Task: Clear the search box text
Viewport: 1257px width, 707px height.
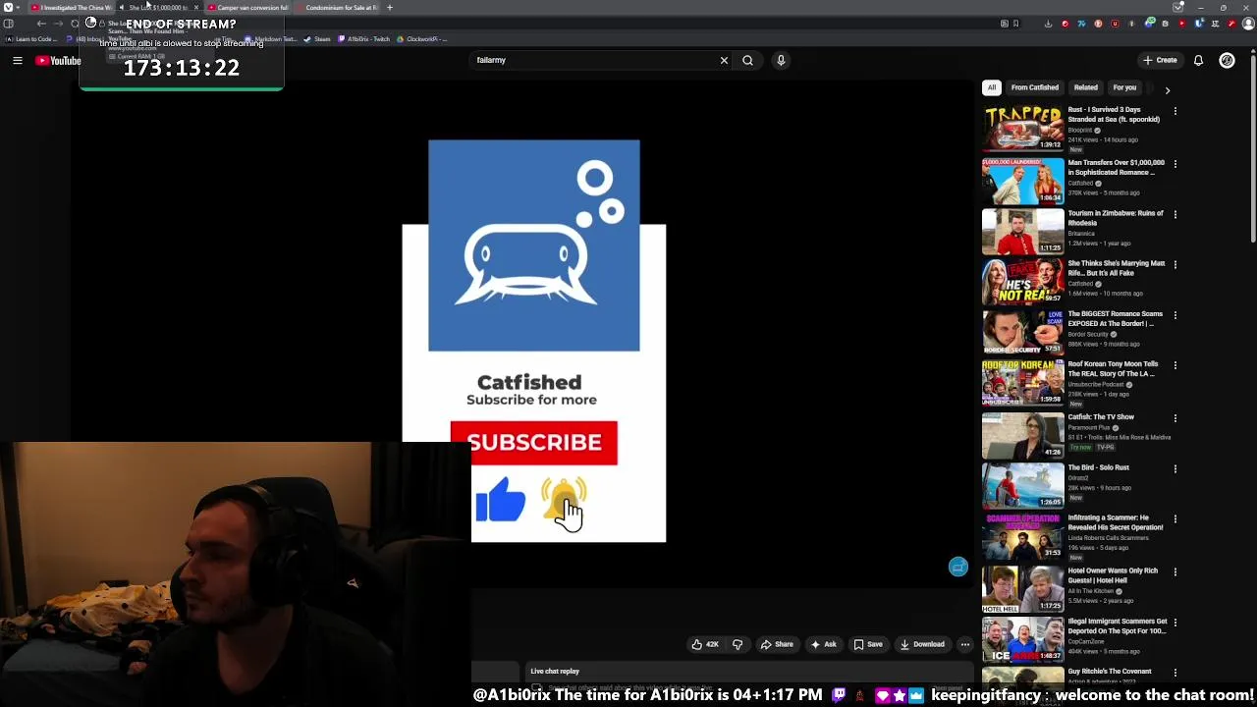Action: [x=724, y=60]
